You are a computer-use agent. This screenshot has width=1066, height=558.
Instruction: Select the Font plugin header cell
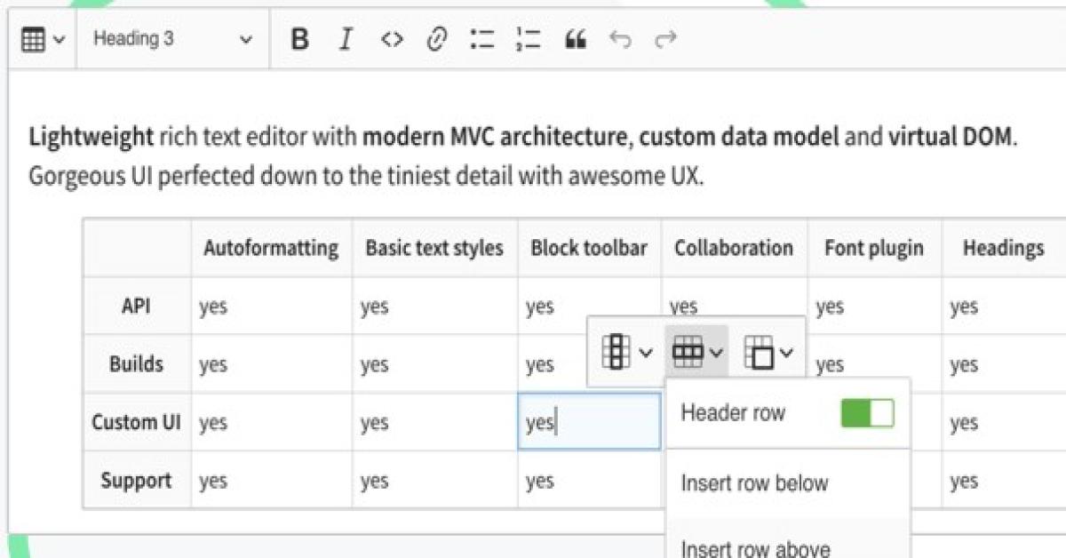(x=874, y=248)
